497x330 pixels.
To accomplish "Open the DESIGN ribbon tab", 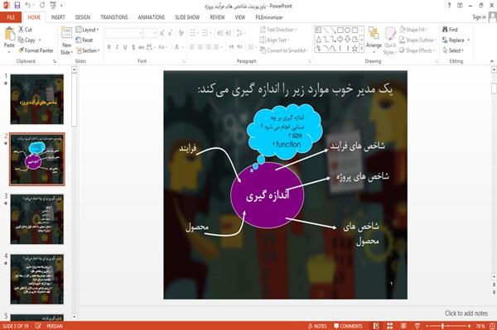I will pyautogui.click(x=83, y=17).
